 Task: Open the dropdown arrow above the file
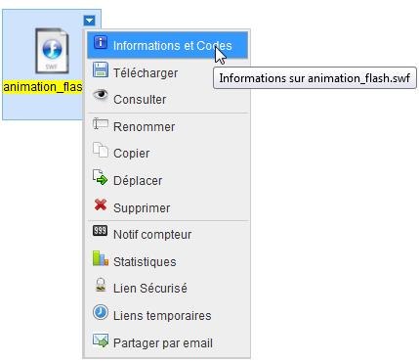[x=90, y=21]
